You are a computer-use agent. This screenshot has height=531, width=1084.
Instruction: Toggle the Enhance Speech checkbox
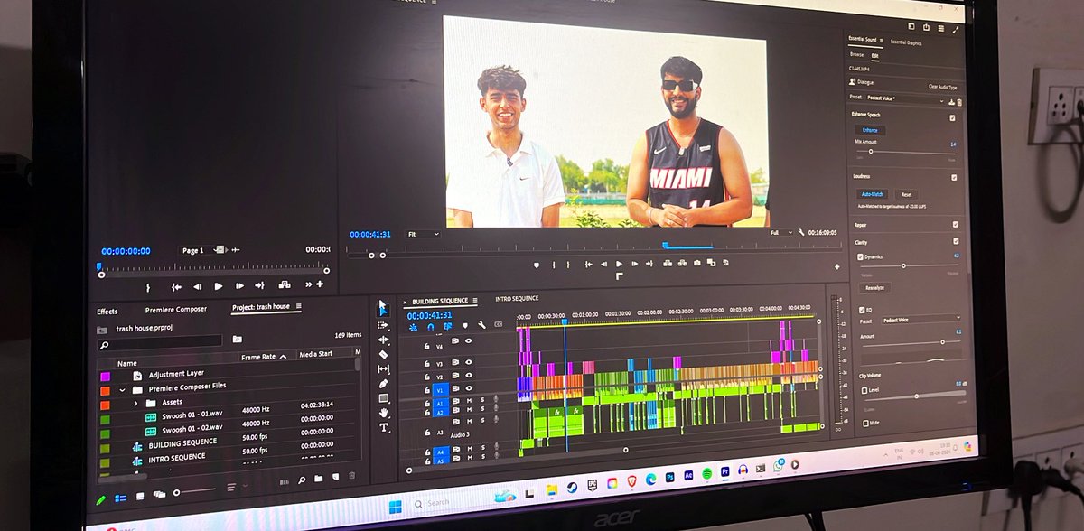952,117
